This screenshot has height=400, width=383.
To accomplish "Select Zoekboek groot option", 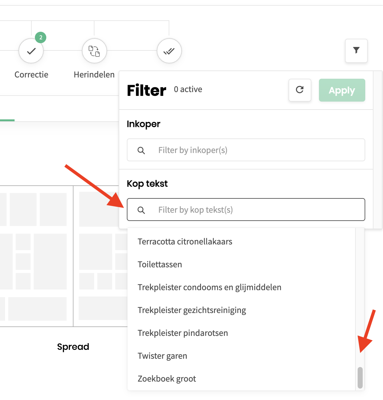I will coord(241,379).
